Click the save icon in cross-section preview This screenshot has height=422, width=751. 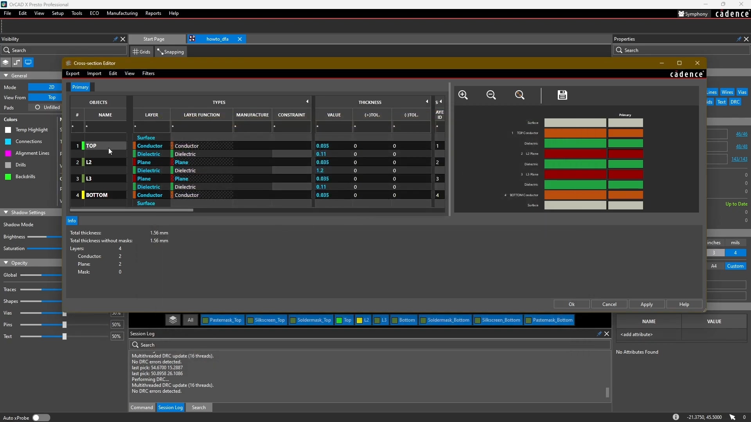tap(562, 95)
